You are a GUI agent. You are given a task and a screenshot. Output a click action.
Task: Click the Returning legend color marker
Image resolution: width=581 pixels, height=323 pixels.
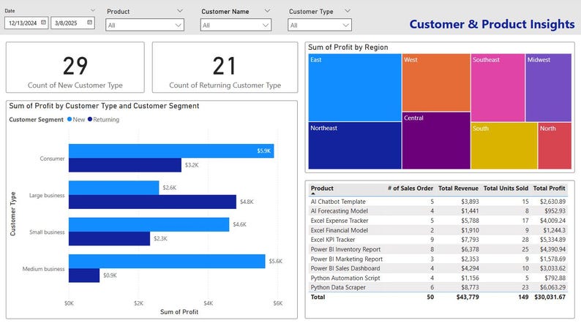click(x=90, y=119)
